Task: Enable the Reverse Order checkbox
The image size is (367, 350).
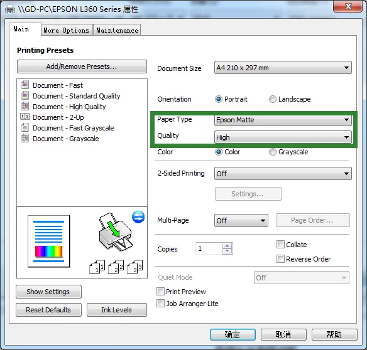Action: coord(280,259)
